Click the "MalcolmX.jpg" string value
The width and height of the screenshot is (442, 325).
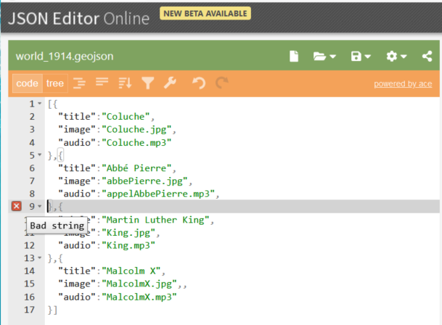tap(139, 284)
